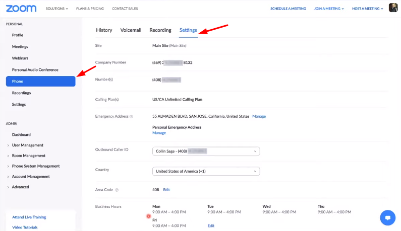
Task: Select the Settings tab
Action: (x=188, y=30)
